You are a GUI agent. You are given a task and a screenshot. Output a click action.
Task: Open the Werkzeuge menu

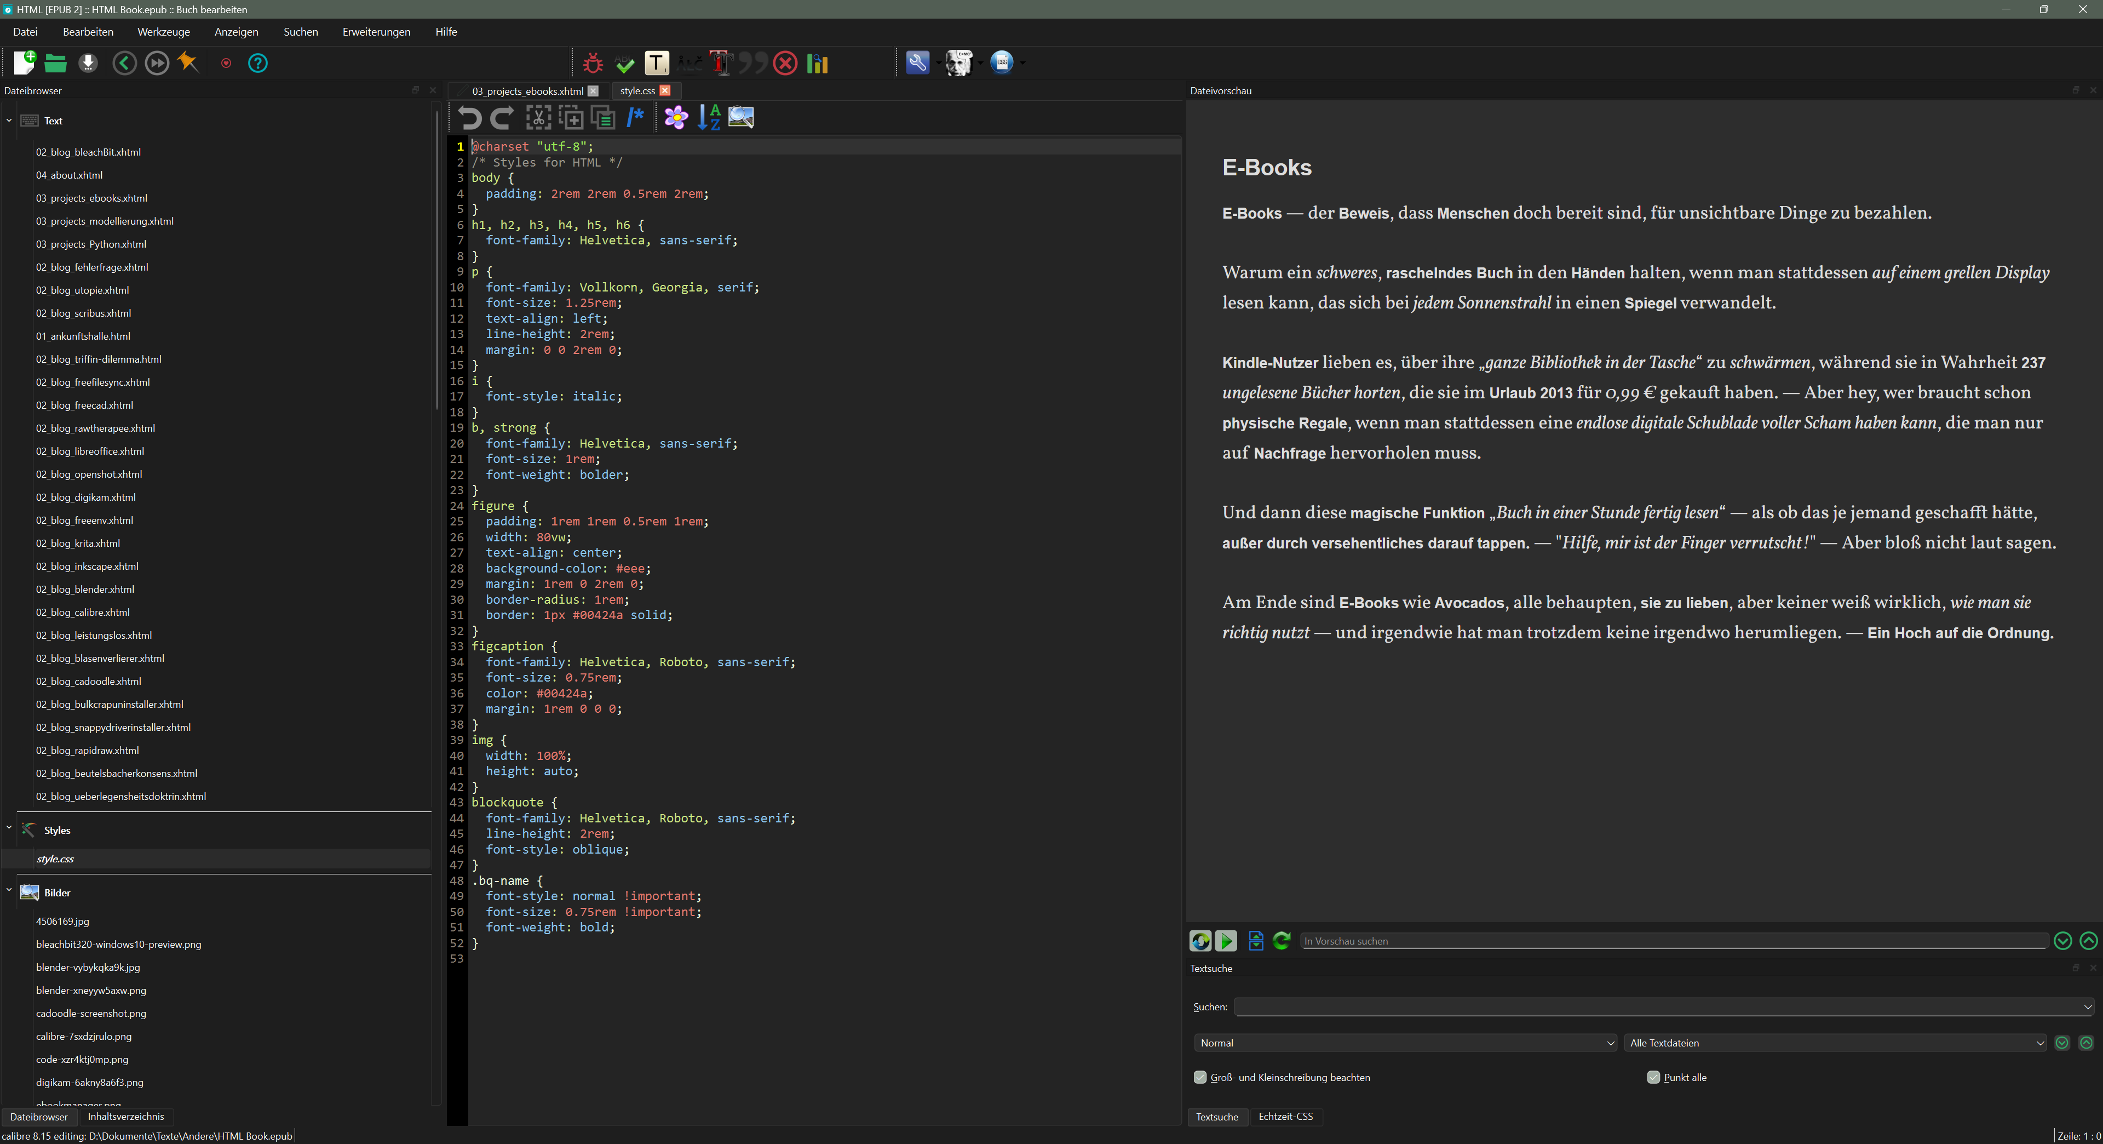coord(163,32)
